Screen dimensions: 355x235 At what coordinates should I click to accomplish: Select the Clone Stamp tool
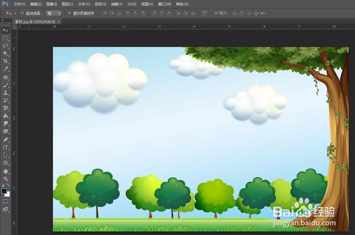[x=5, y=93]
